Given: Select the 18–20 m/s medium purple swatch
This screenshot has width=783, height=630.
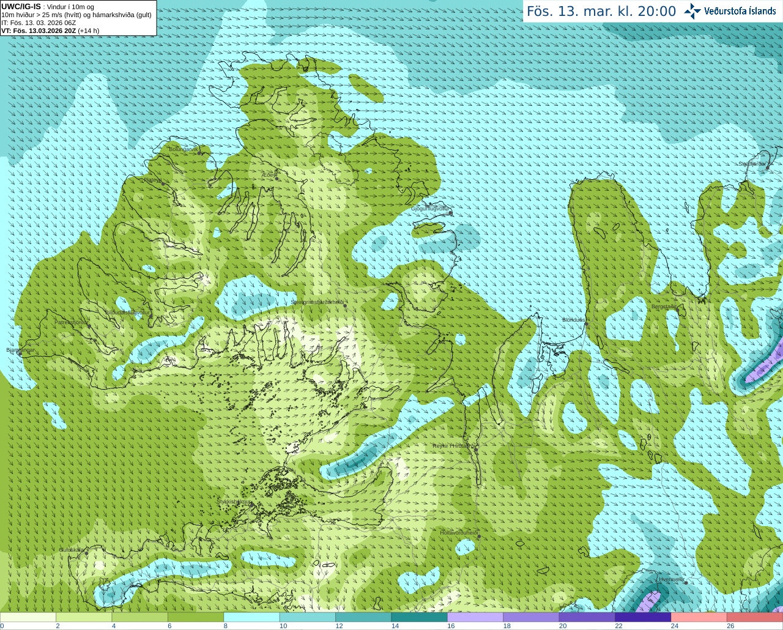Looking at the screenshot, I should [x=532, y=617].
